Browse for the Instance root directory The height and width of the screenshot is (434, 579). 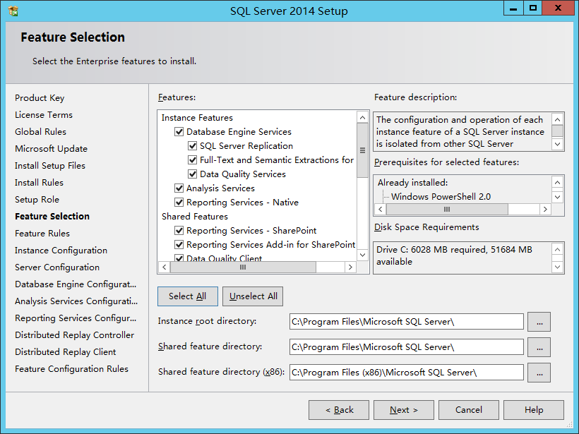[539, 322]
